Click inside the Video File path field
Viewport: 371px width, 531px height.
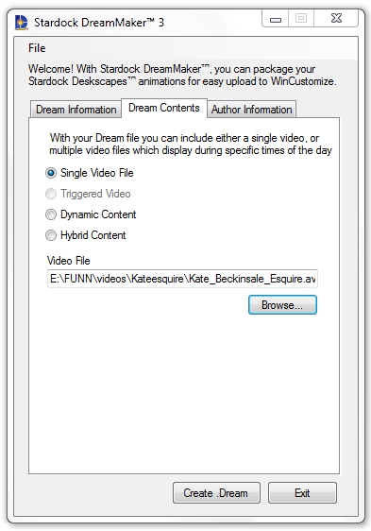pos(182,279)
